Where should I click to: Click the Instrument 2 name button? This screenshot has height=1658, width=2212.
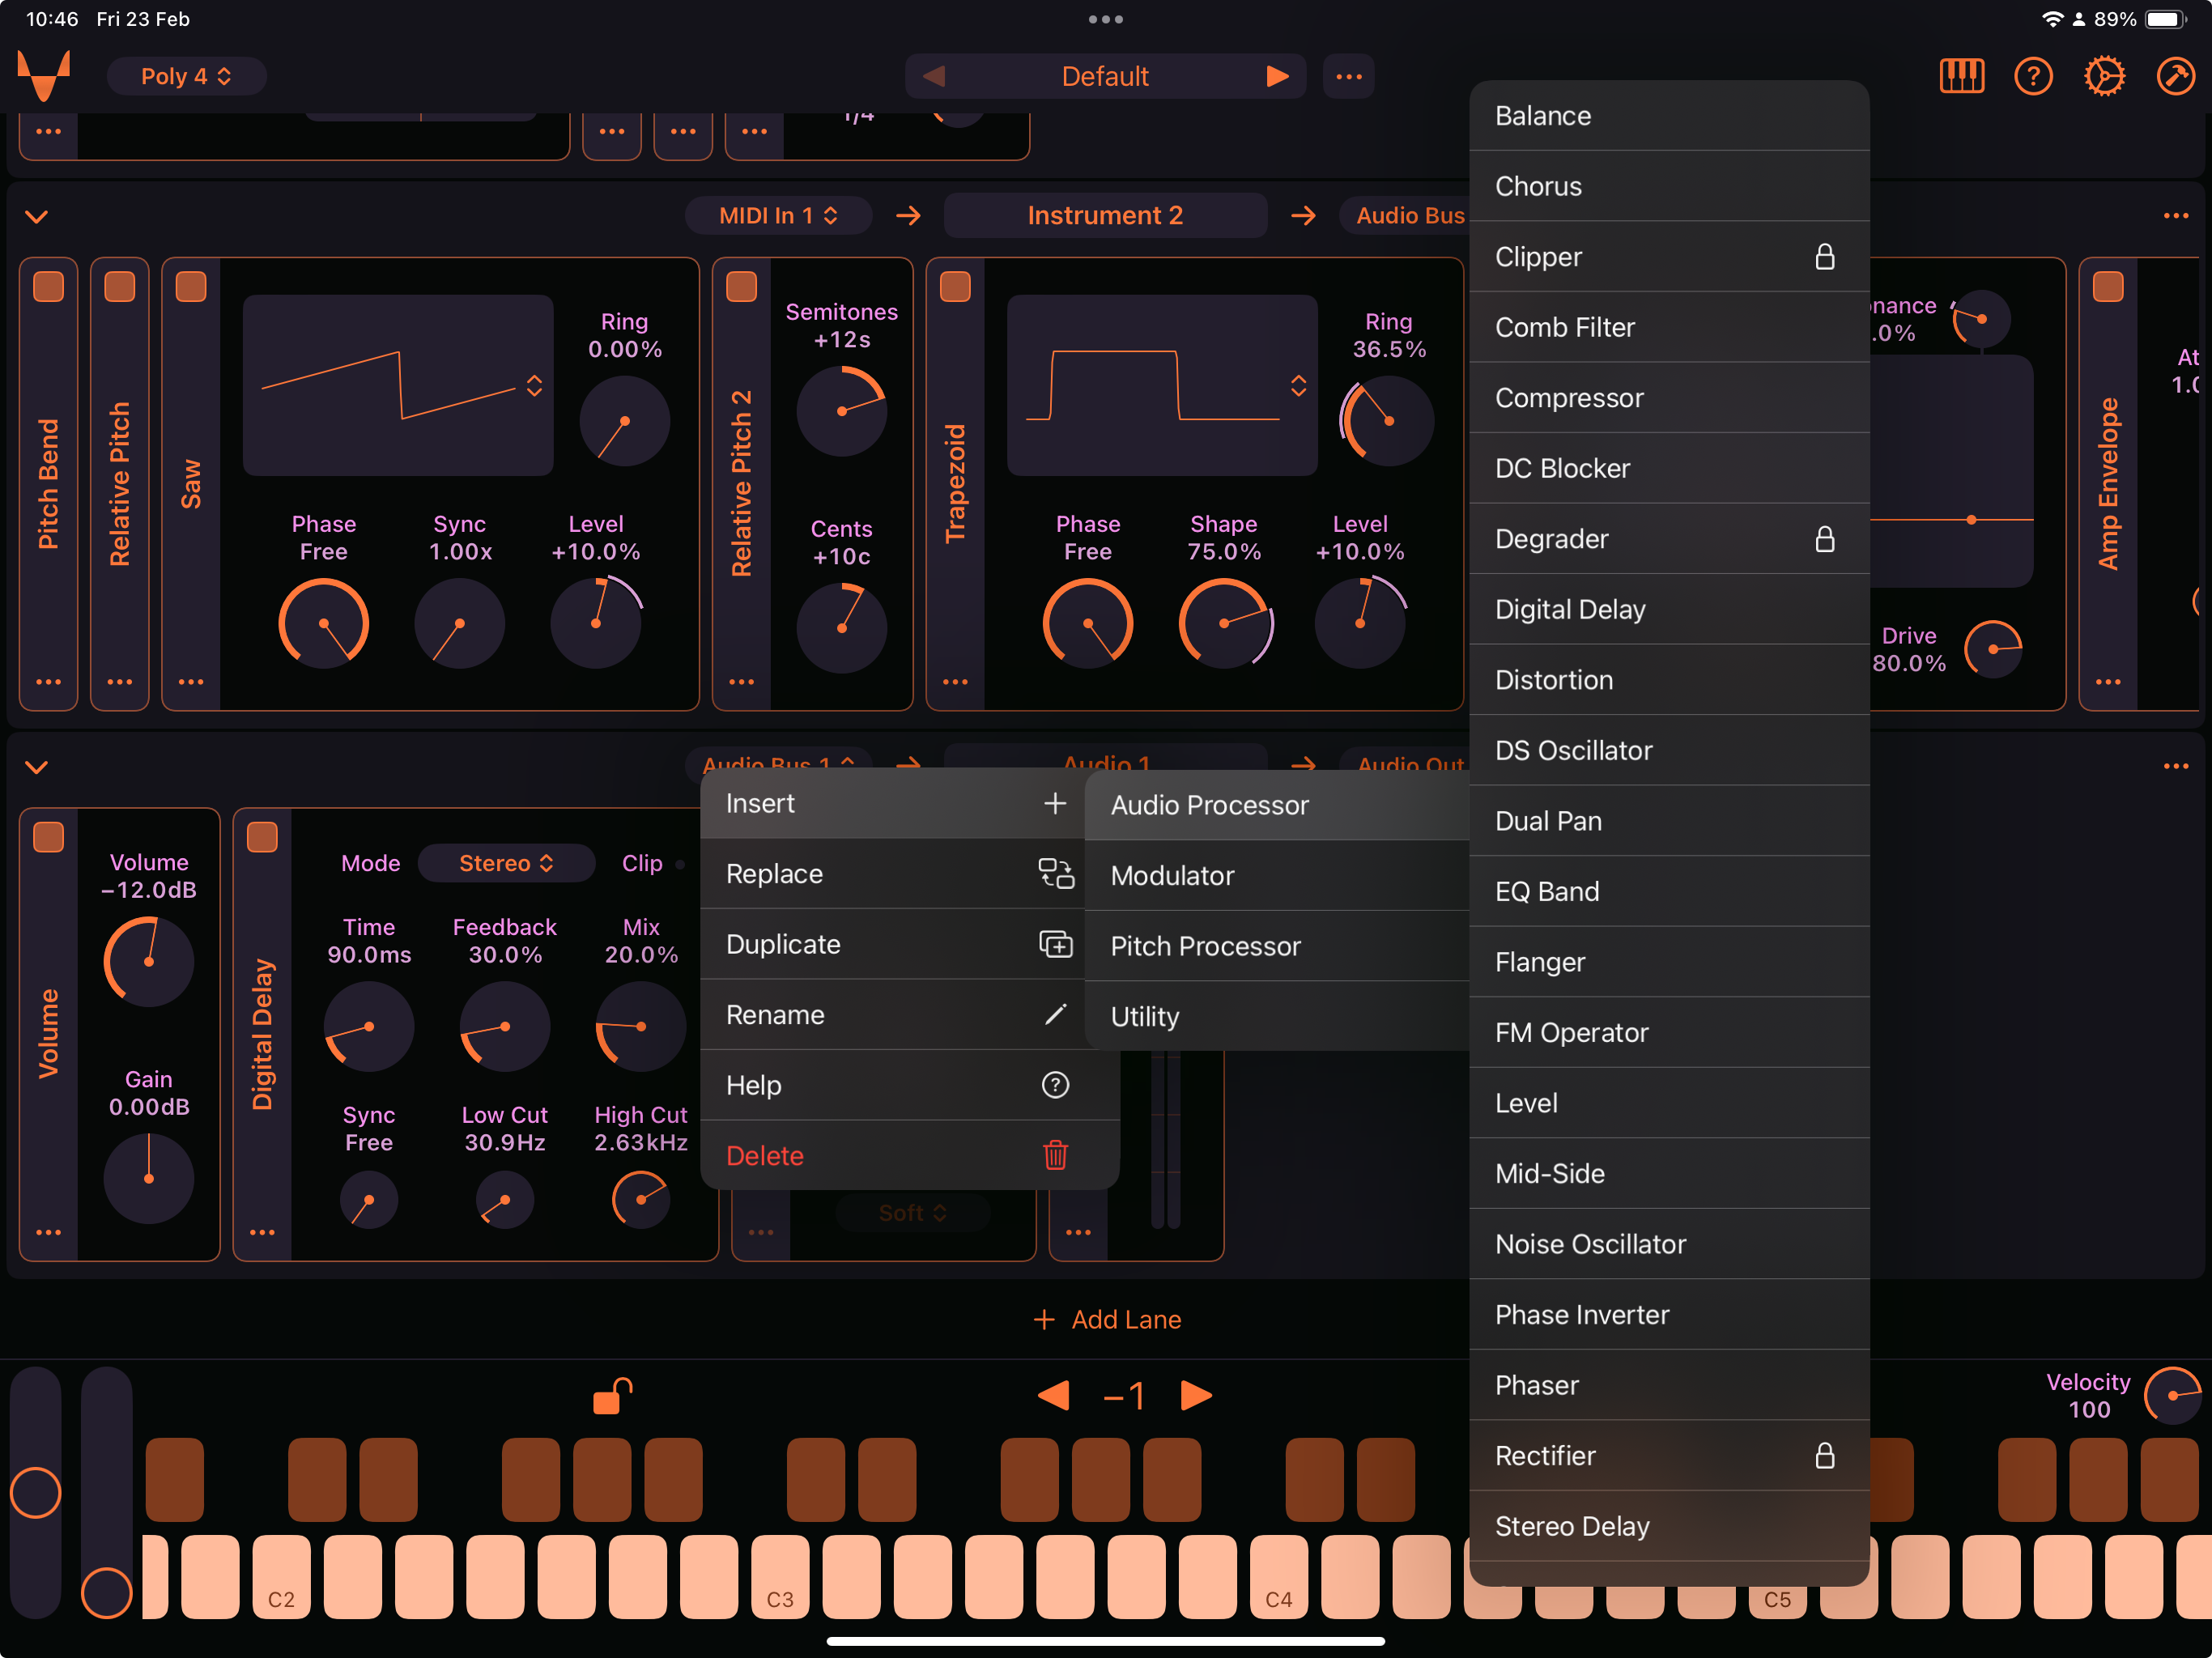(x=1105, y=215)
